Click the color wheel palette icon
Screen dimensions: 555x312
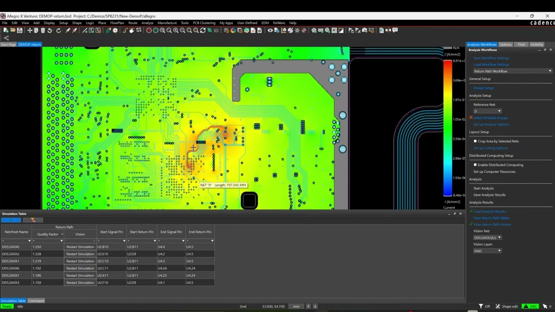pos(233,30)
